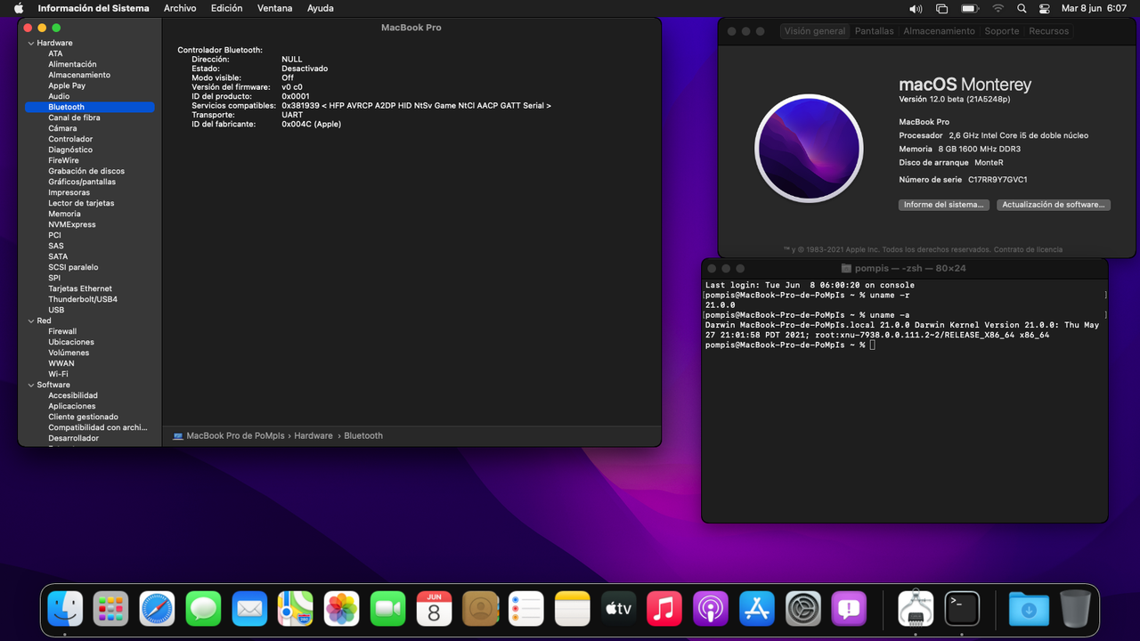Switch to Soporte tab
This screenshot has height=641, width=1140.
point(1002,31)
